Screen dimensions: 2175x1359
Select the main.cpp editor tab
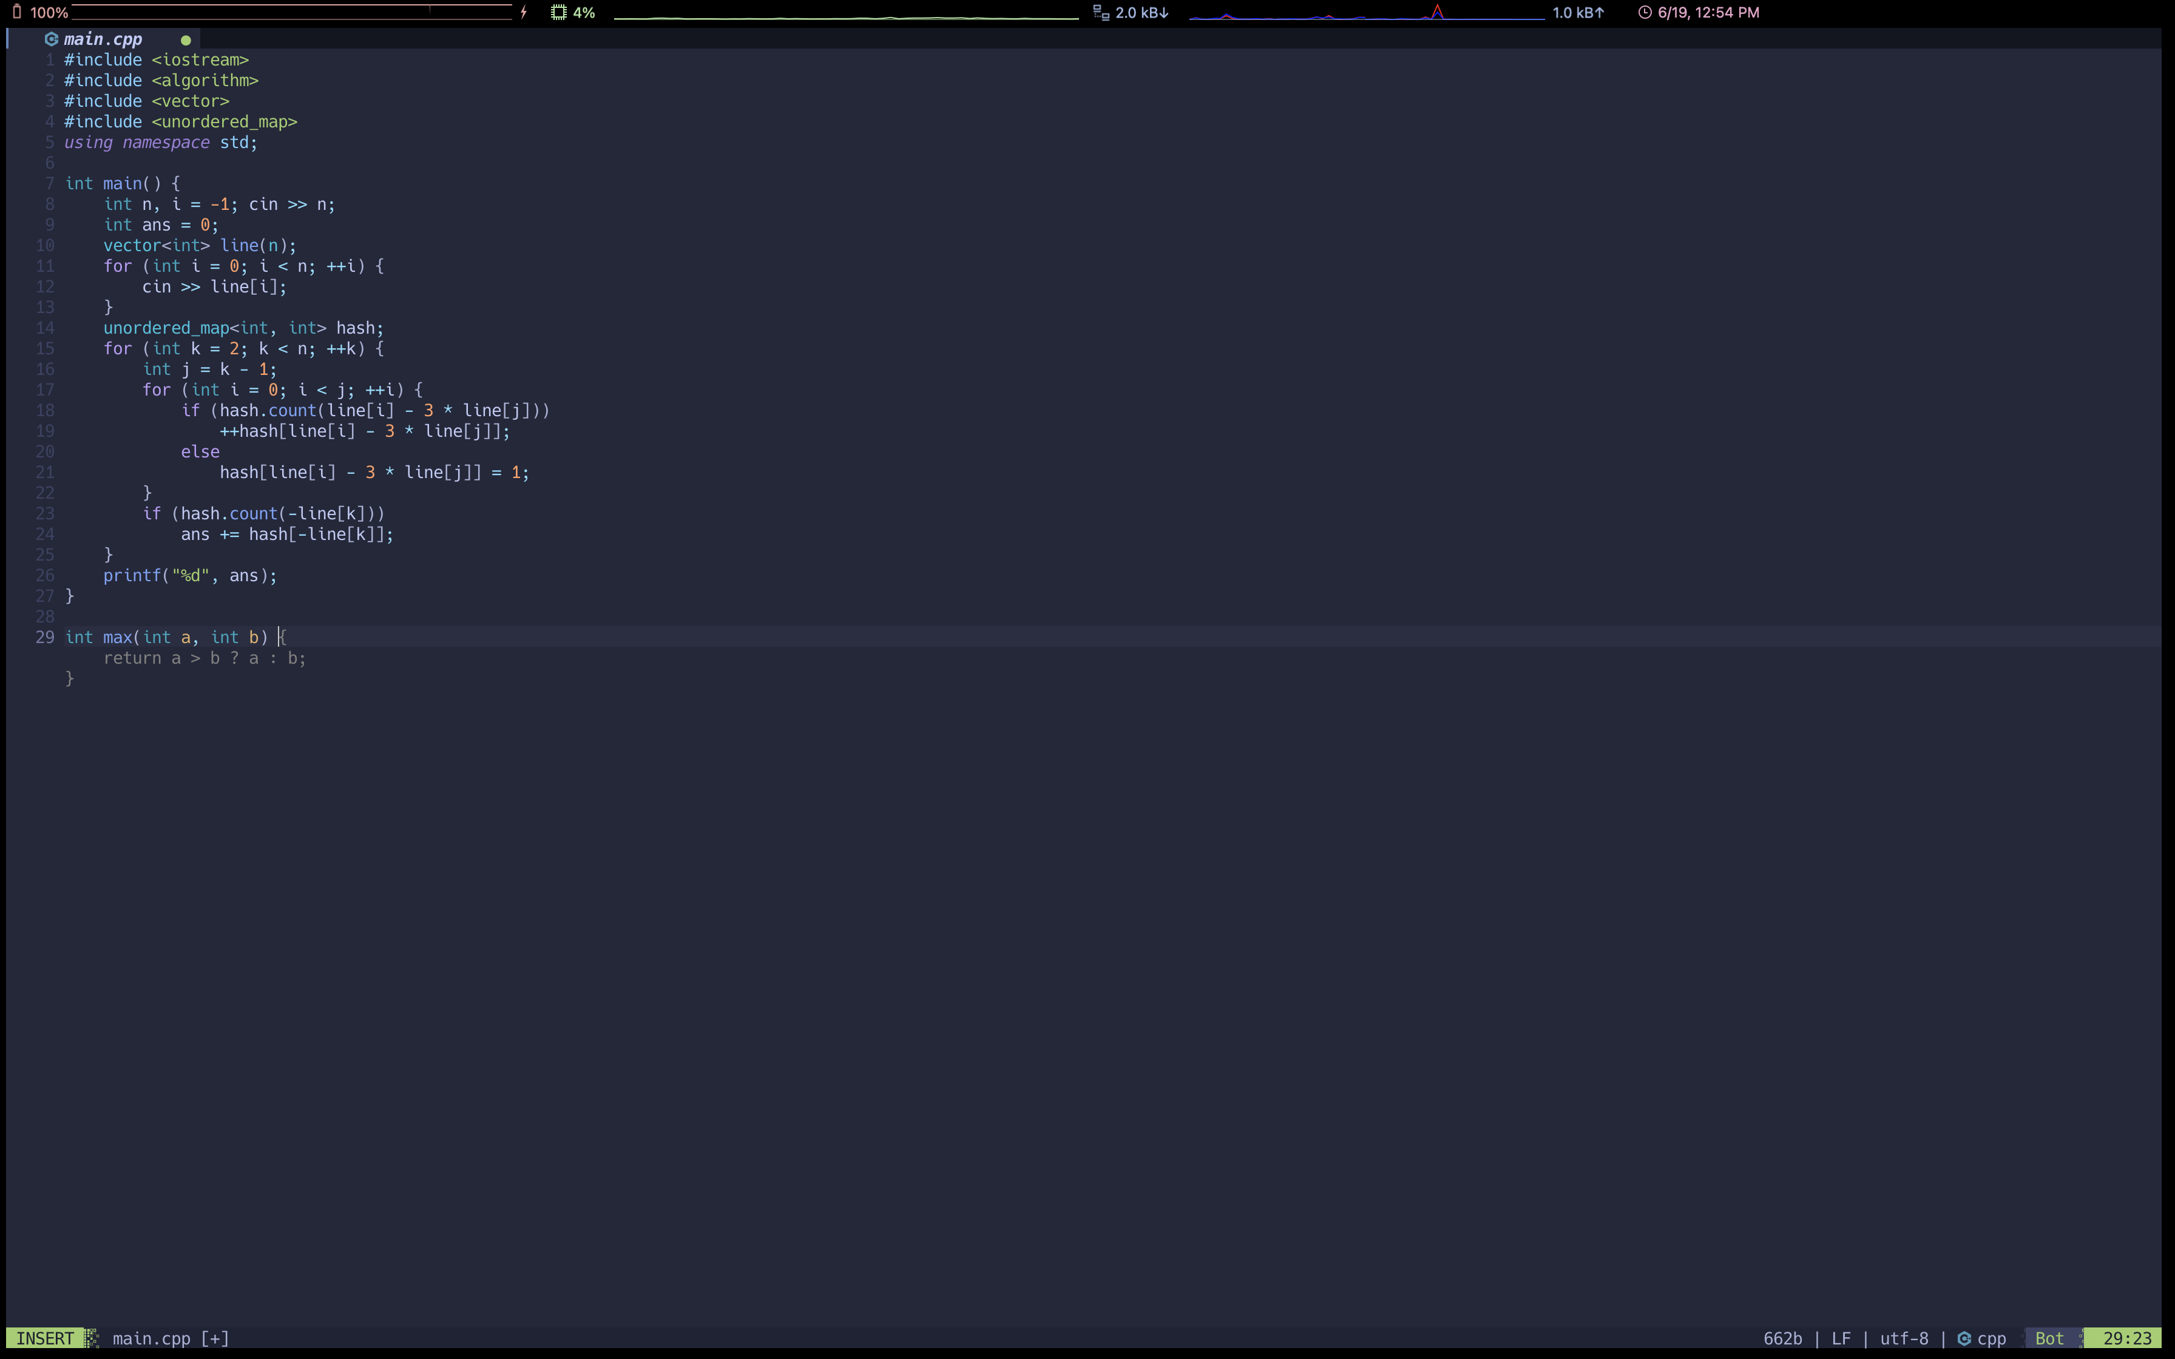pyautogui.click(x=103, y=39)
